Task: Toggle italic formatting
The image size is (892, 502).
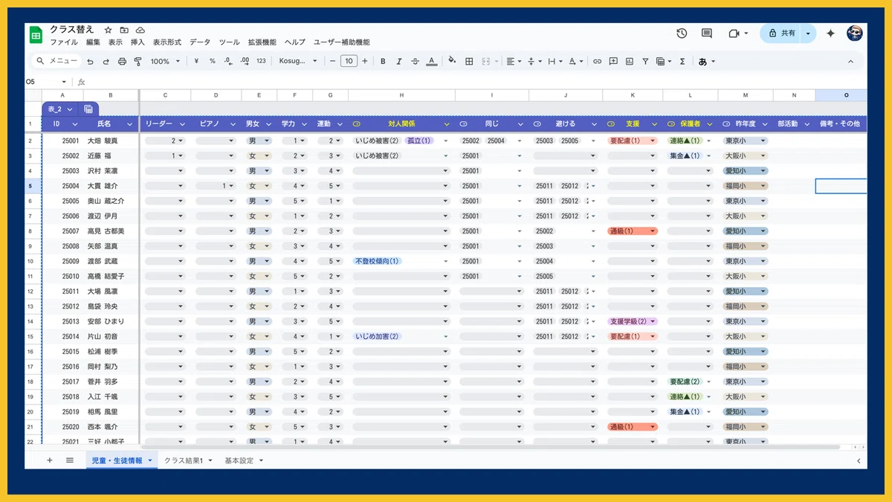Action: (399, 61)
